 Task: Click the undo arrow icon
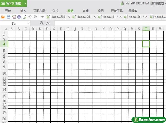point(30,17)
